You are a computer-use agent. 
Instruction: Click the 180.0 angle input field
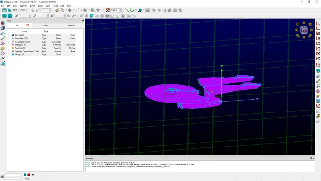(115, 10)
